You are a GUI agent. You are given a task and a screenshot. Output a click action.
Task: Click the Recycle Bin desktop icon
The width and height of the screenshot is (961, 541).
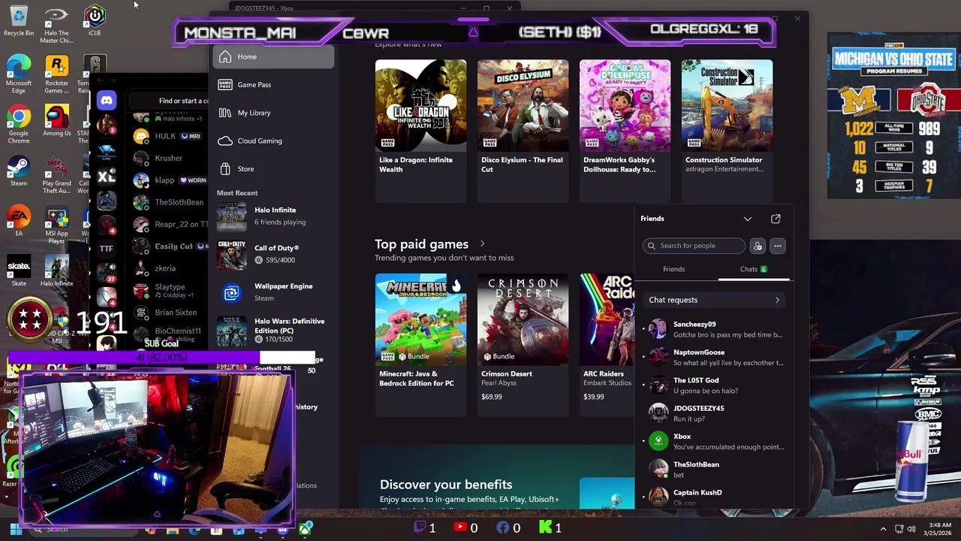point(19,21)
